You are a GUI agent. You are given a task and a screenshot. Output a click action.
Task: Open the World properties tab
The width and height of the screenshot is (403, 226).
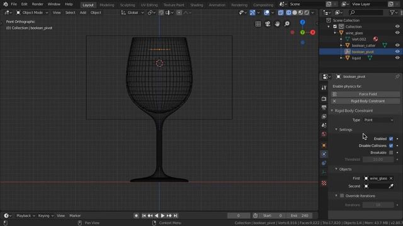tap(324, 134)
